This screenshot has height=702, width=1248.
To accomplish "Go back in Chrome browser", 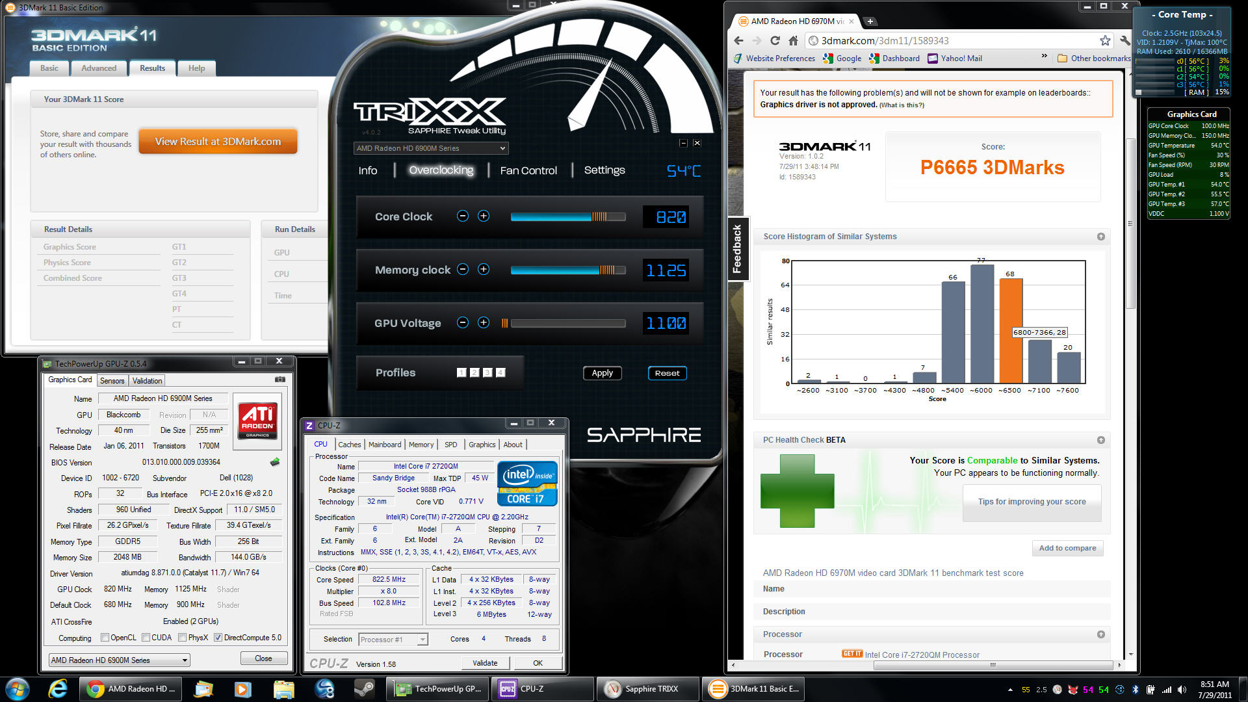I will (739, 40).
